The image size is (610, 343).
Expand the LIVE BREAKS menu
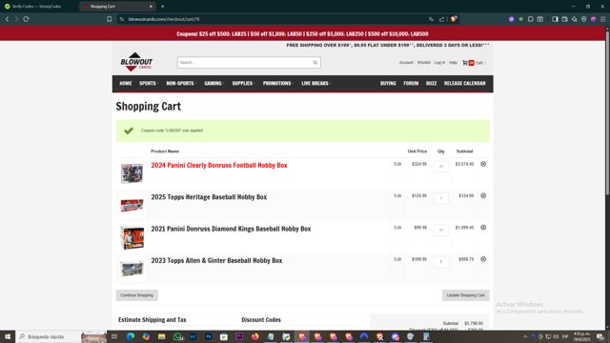click(315, 83)
